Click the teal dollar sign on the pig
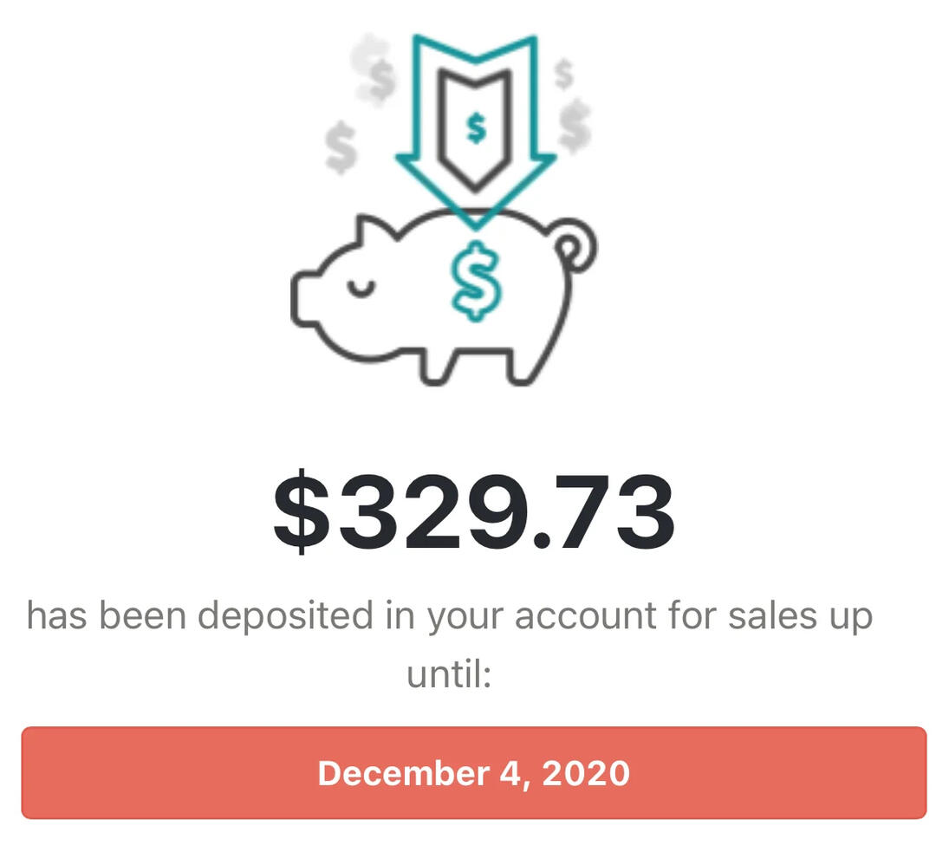The height and width of the screenshot is (852, 936). pos(475,282)
